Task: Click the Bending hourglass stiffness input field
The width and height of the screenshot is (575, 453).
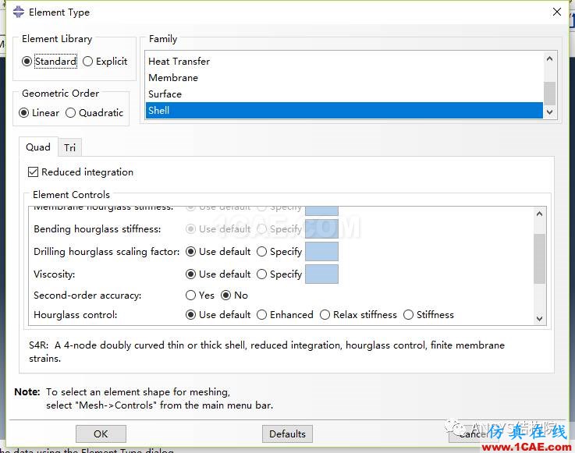Action: (x=321, y=229)
